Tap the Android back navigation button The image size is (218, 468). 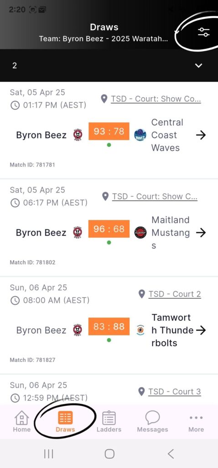pos(171,454)
